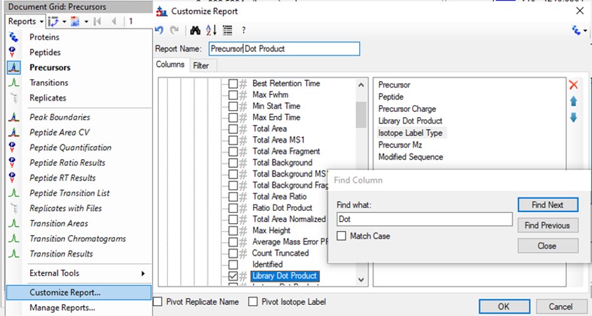The height and width of the screenshot is (316, 592).
Task: Move selected column down with blue arrow
Action: point(574,118)
